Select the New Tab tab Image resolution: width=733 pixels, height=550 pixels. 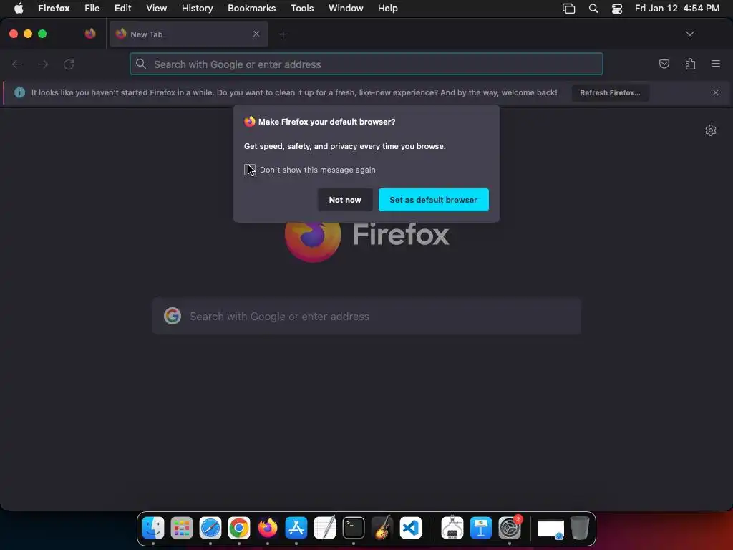click(x=188, y=34)
